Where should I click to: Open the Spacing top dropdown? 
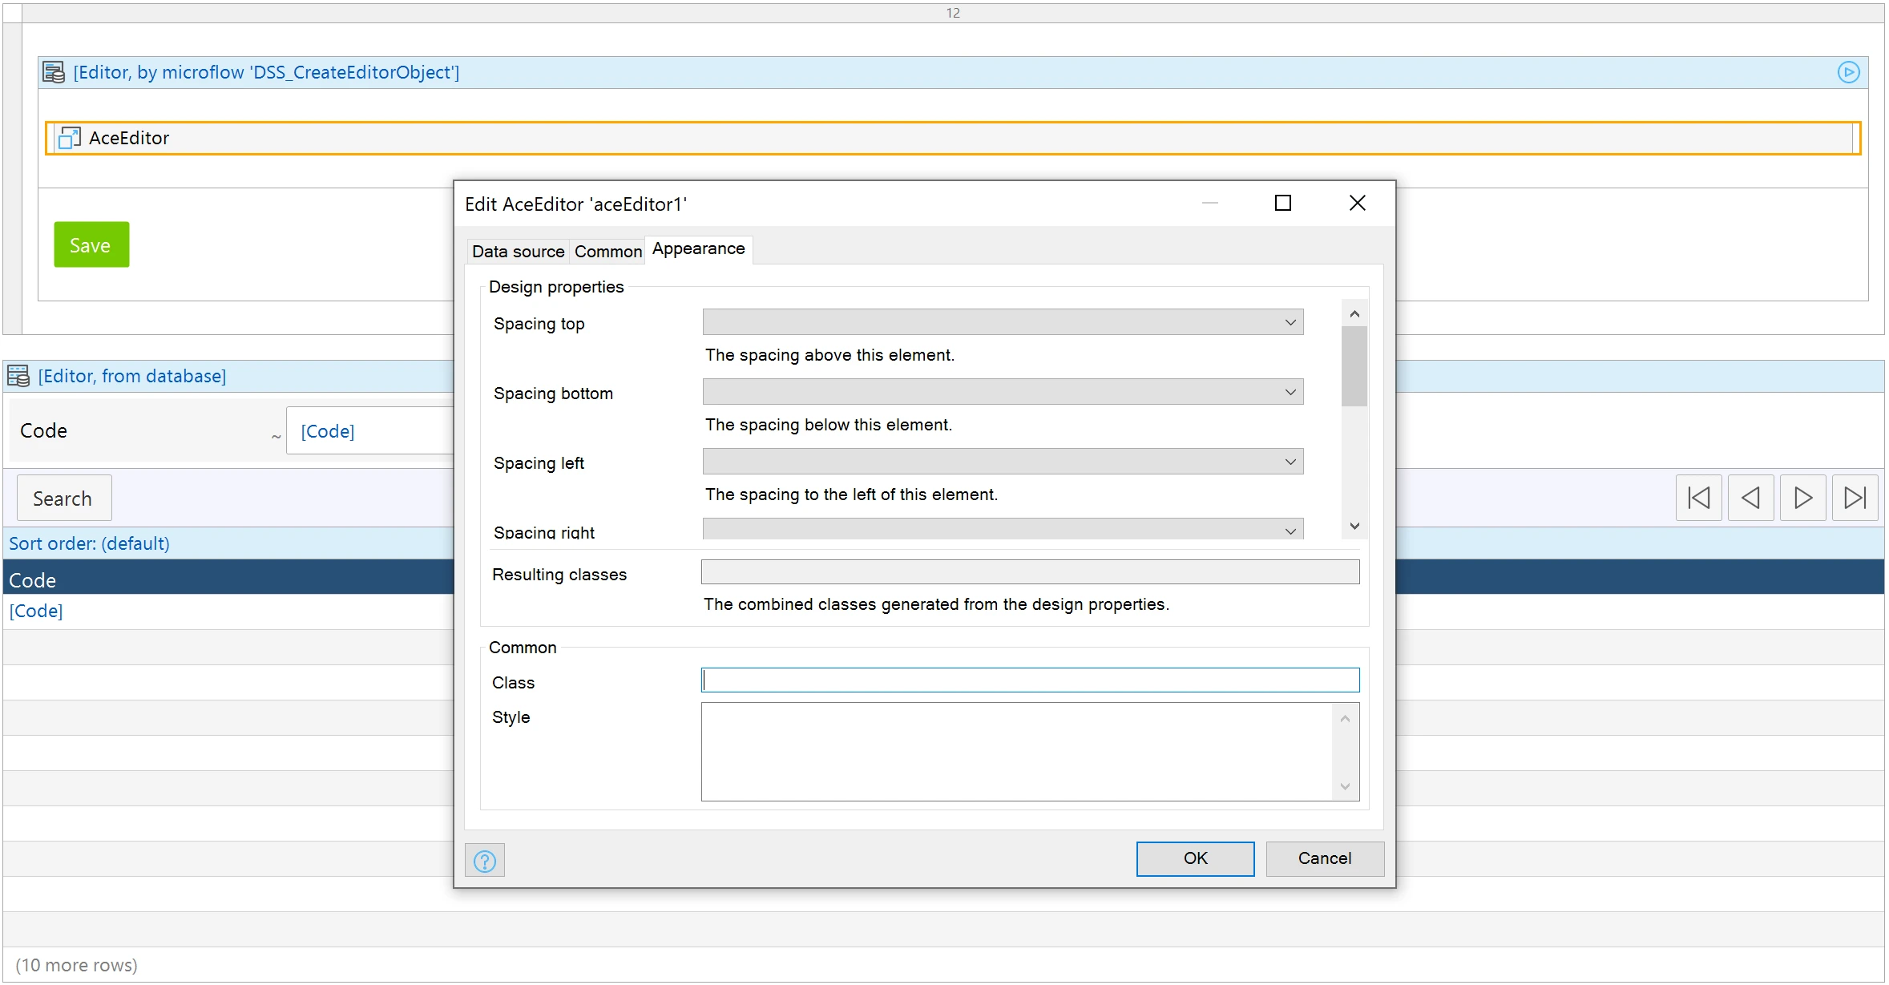click(1003, 322)
